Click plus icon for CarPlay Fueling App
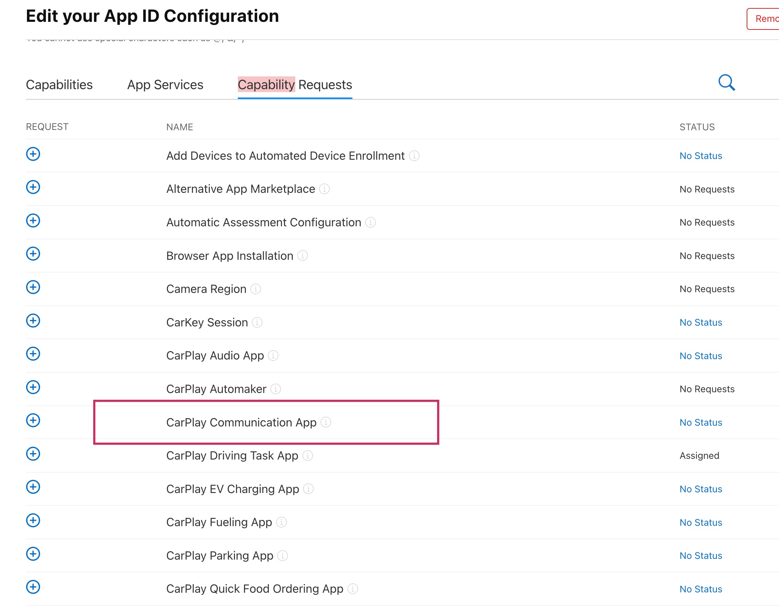This screenshot has height=612, width=779. click(x=33, y=520)
